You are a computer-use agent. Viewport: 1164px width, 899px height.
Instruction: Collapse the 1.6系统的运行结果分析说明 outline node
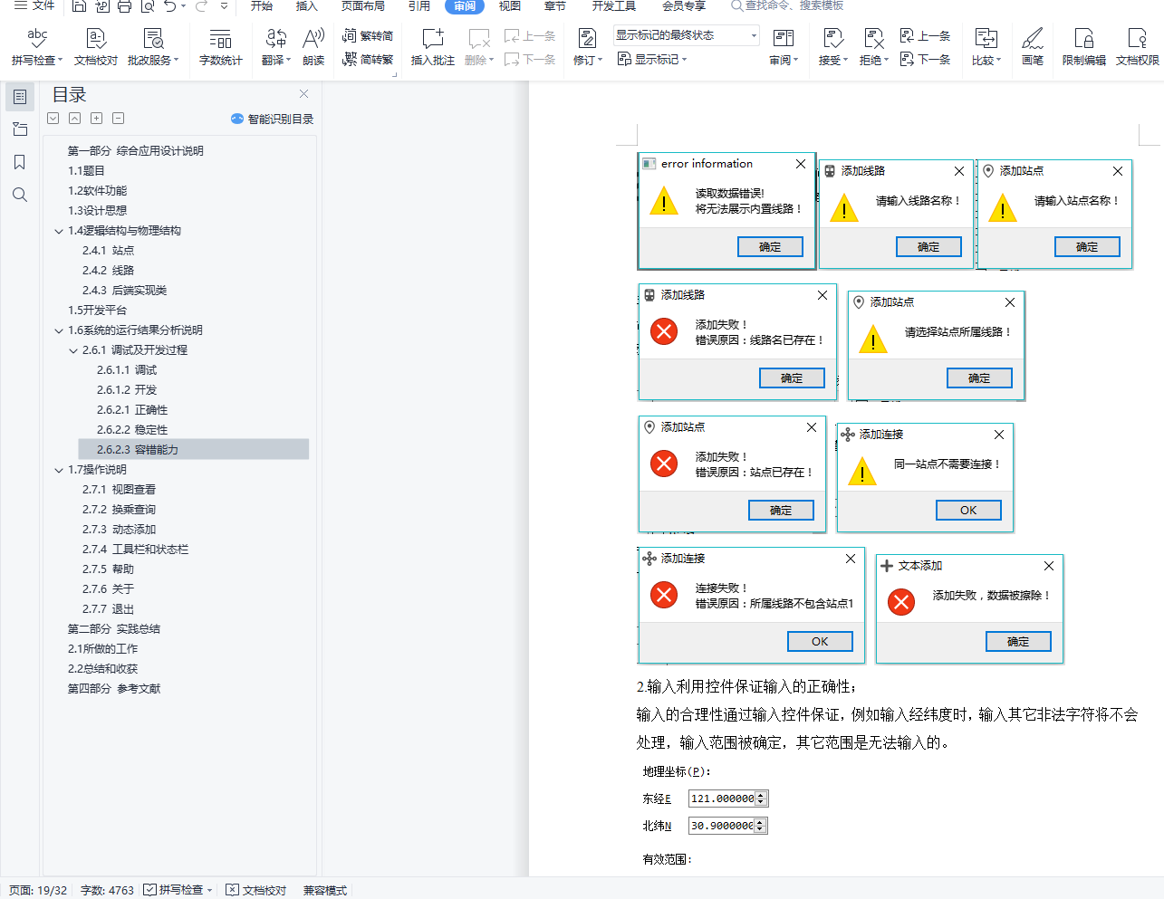[59, 330]
